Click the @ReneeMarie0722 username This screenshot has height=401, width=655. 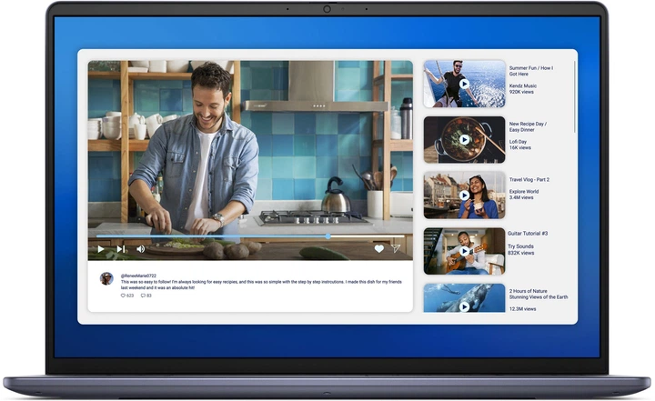[138, 276]
